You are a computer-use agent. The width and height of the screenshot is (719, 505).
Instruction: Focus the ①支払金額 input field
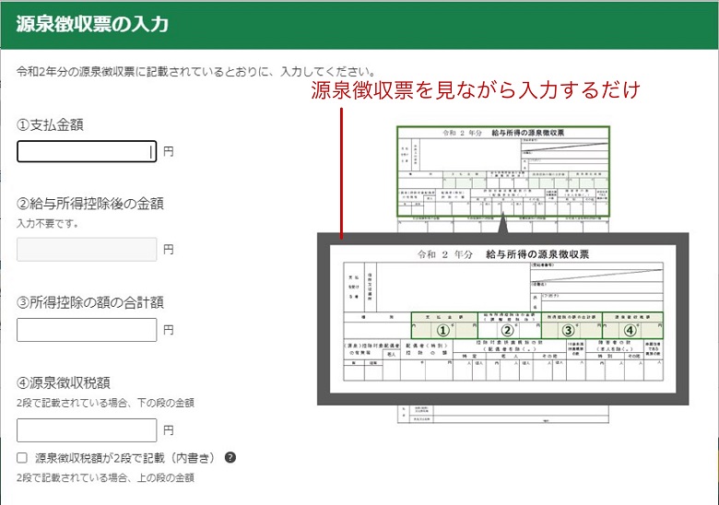[87, 152]
